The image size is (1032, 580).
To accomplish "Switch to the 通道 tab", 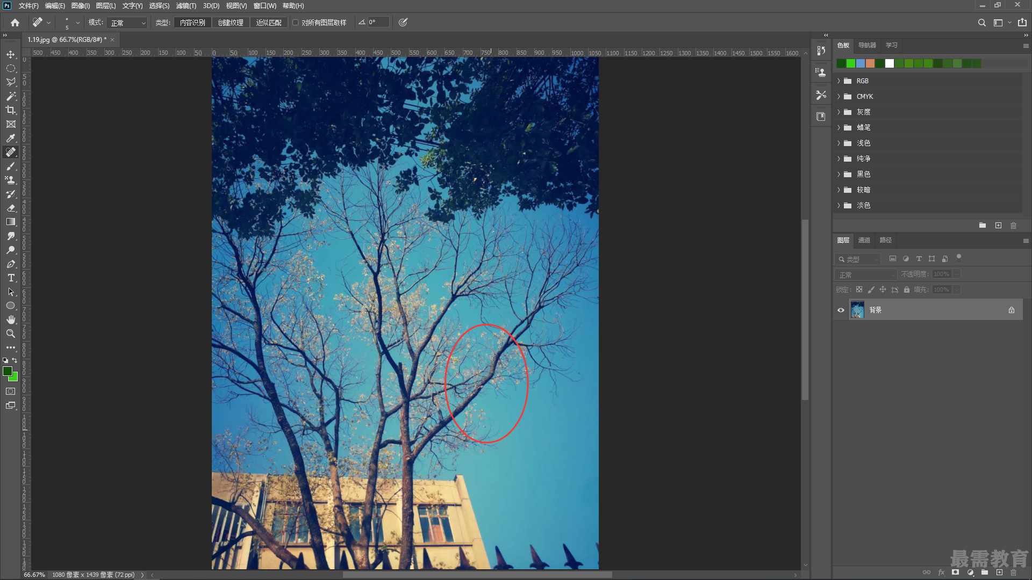I will point(864,240).
